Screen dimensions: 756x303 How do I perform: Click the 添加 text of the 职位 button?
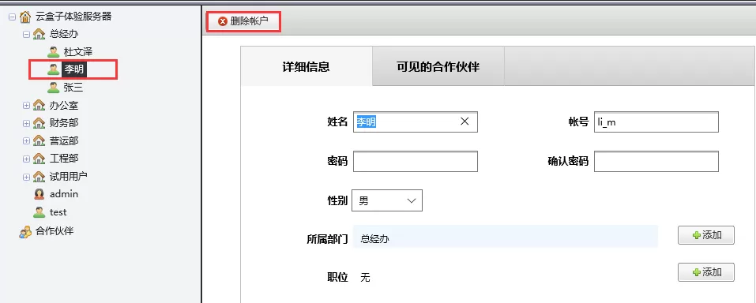(712, 272)
